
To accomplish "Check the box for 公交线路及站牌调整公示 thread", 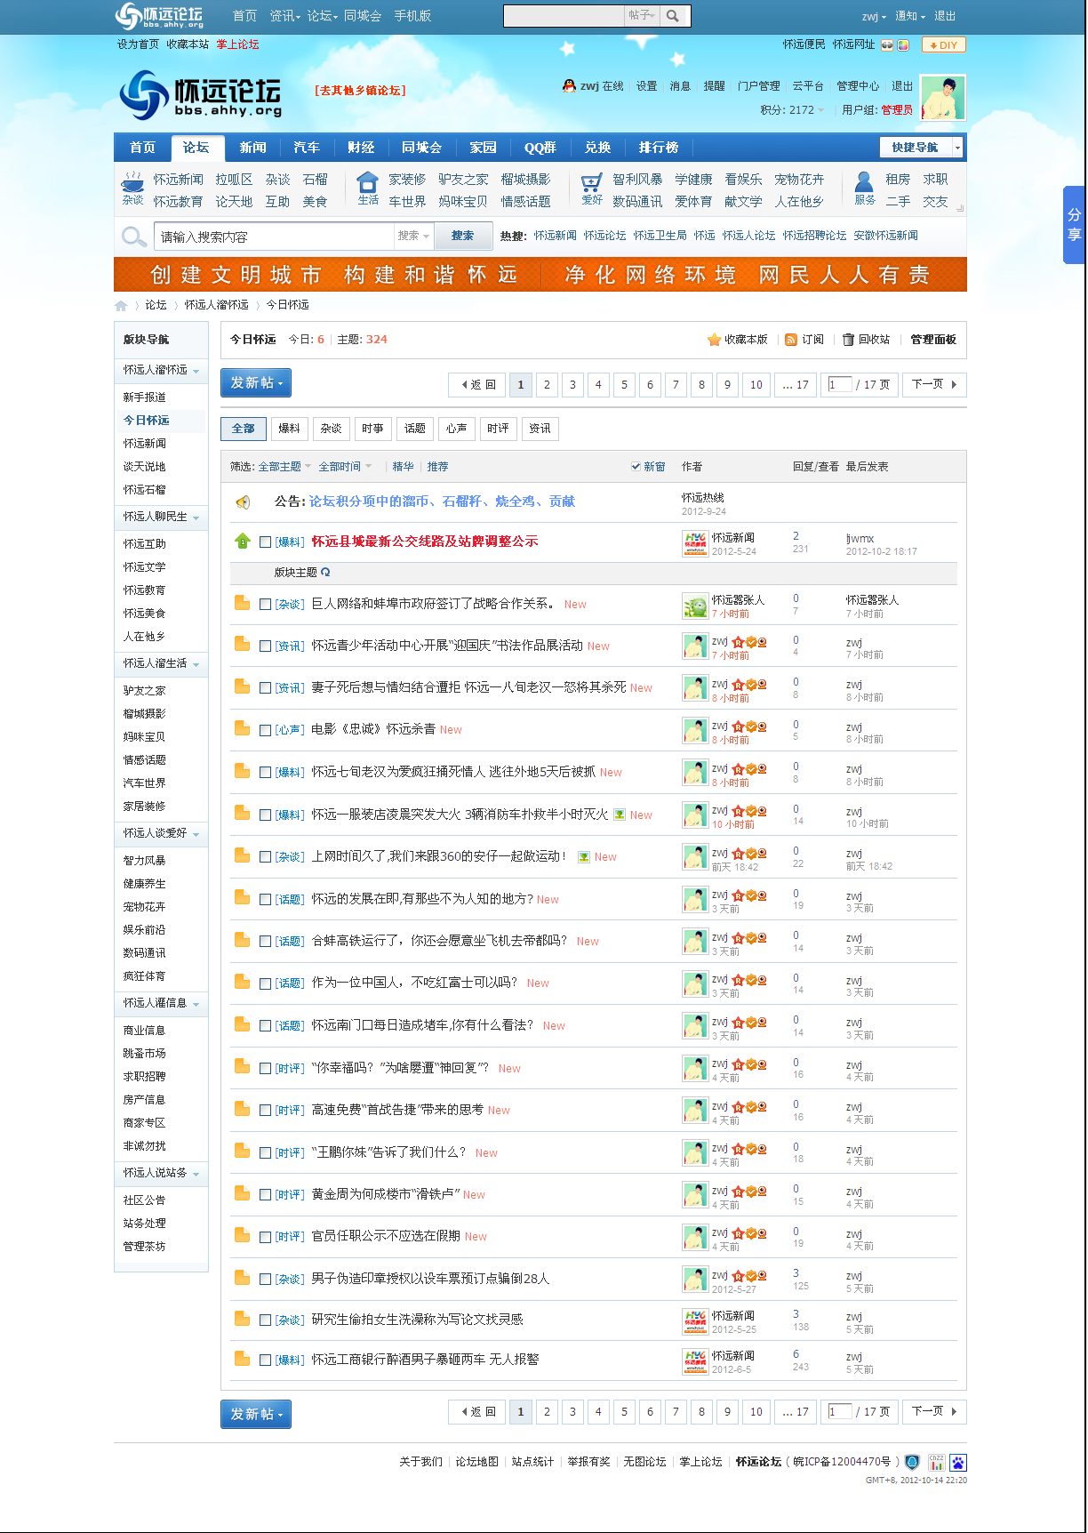I will coord(265,542).
